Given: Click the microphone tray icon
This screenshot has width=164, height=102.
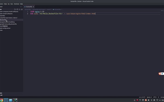Looking at the screenshot, I should (154, 100).
